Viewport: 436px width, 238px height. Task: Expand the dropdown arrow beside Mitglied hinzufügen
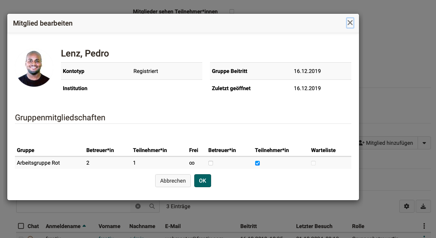click(424, 143)
